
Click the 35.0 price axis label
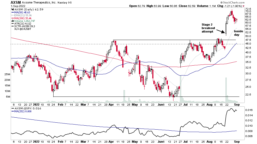pyautogui.click(x=248, y=62)
